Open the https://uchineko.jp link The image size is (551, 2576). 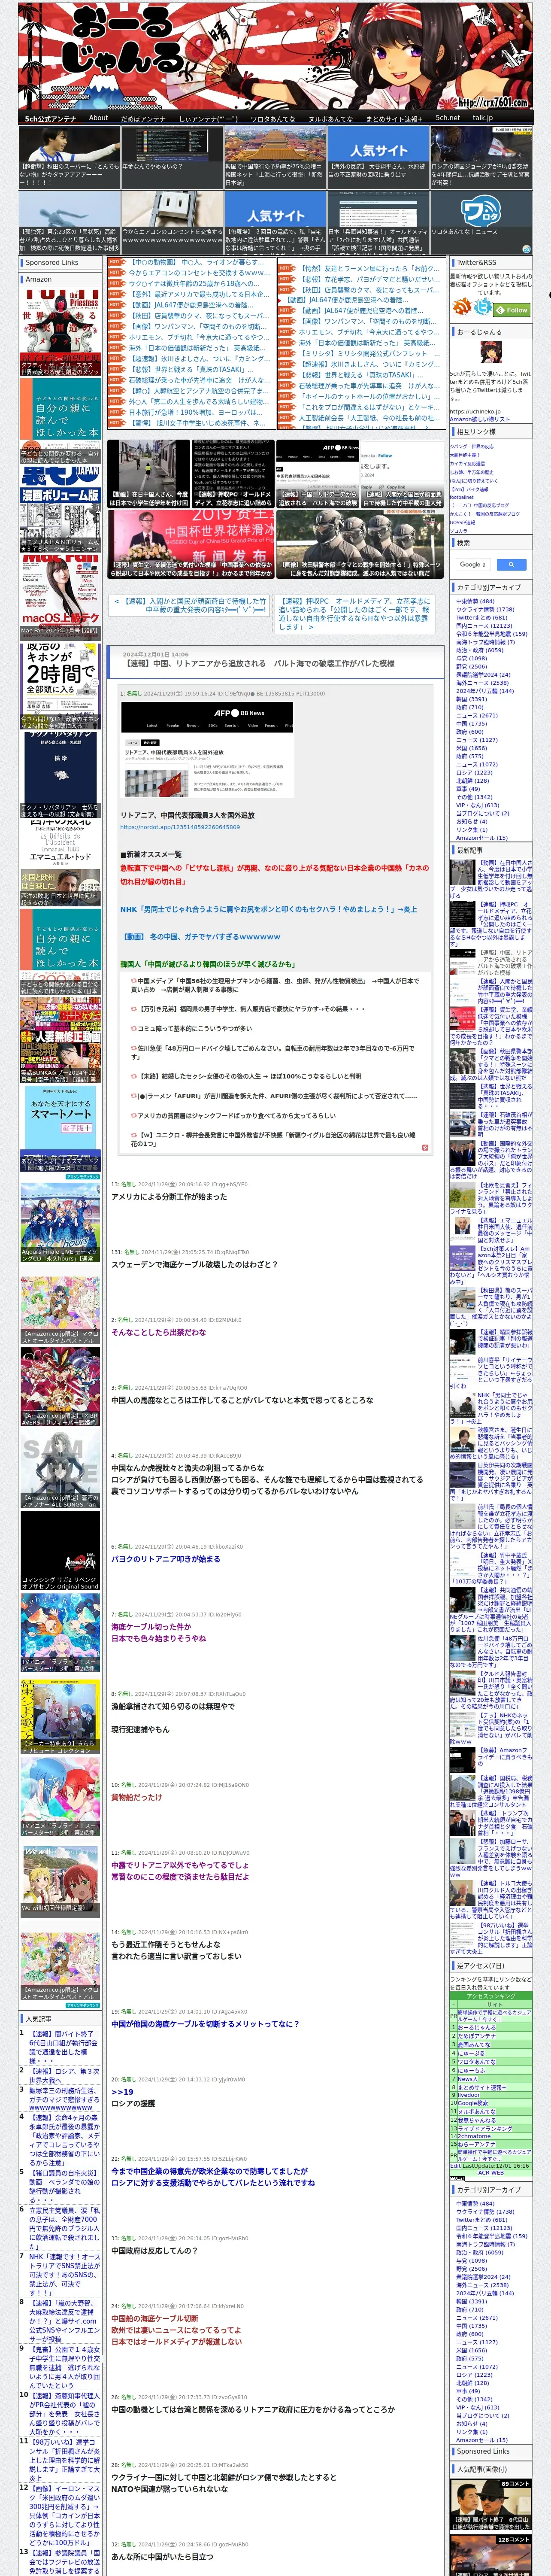point(475,412)
